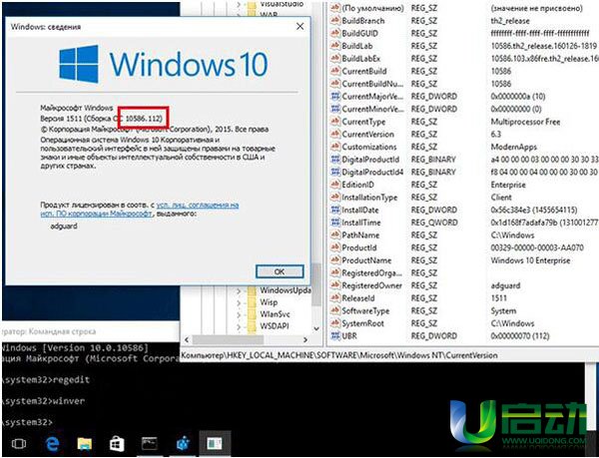The image size is (599, 458).
Task: Select the EditionID value icon
Action: coord(335,185)
